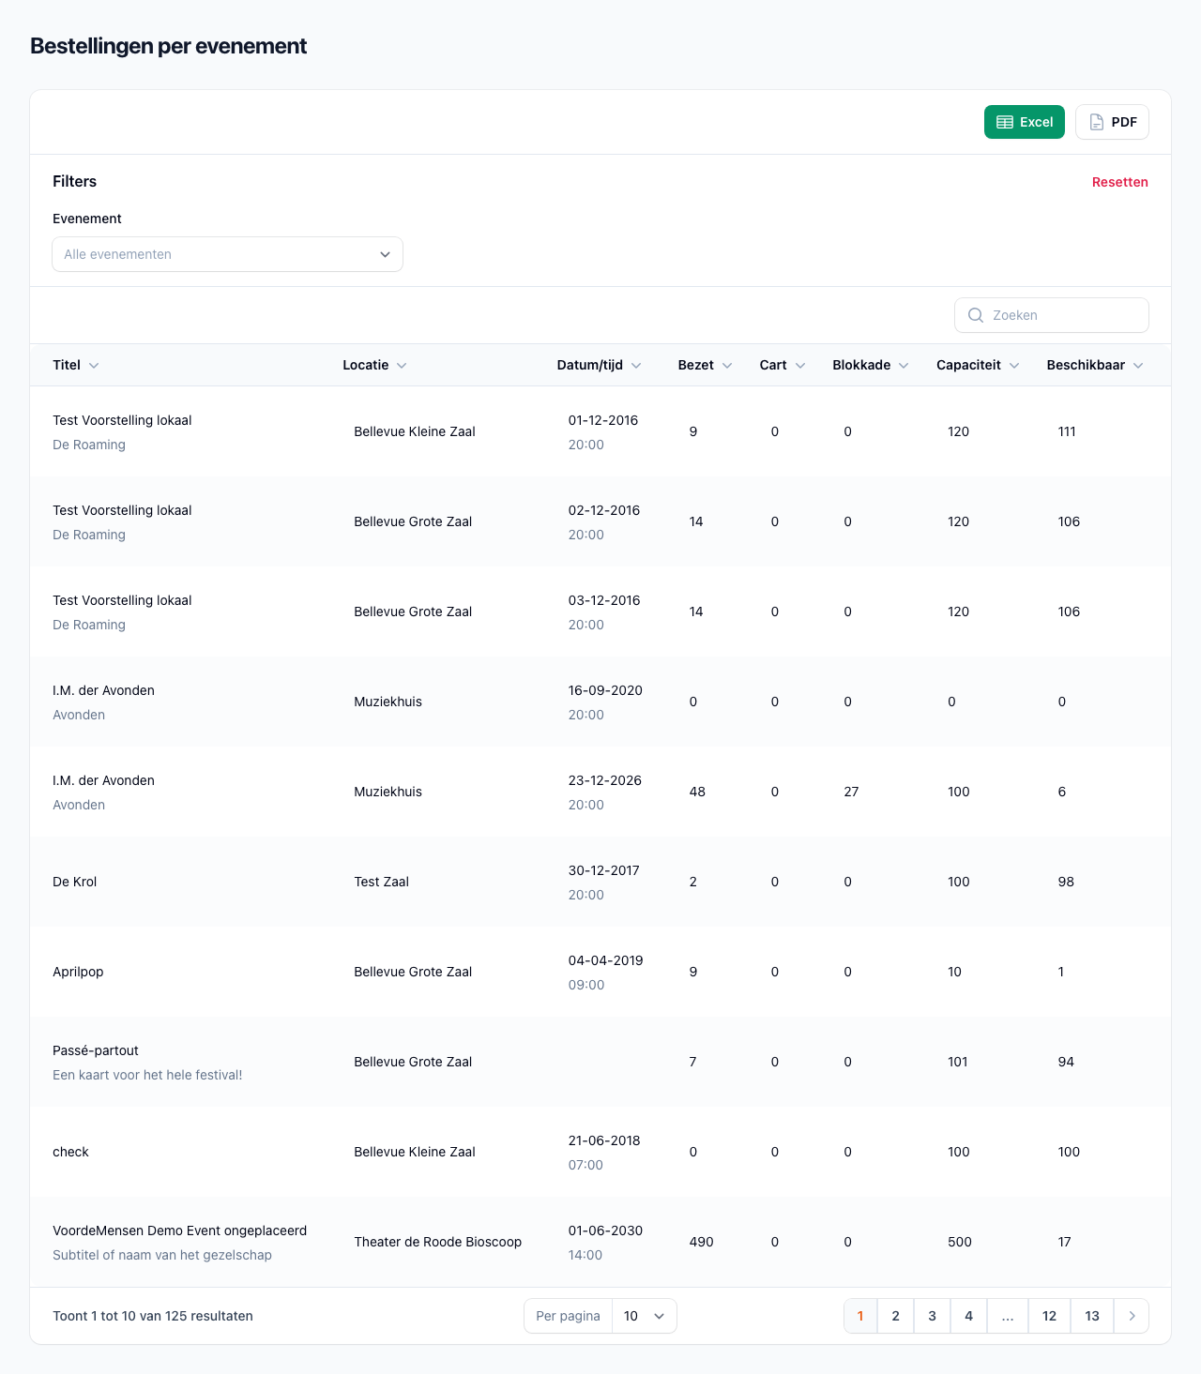Sort by Locatie column chevron
Image resolution: width=1201 pixels, height=1374 pixels.
point(402,366)
